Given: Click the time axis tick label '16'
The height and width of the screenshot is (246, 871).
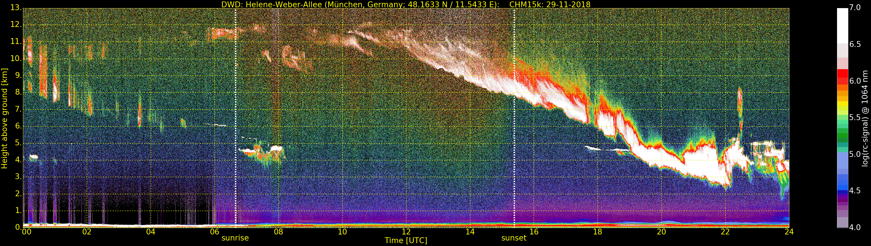Looking at the screenshot, I should (534, 232).
